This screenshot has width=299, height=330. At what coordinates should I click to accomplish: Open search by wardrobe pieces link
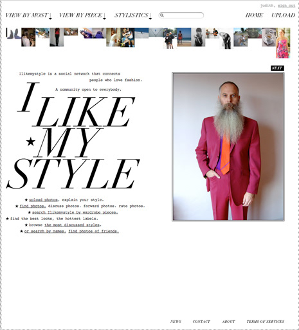coord(75,212)
